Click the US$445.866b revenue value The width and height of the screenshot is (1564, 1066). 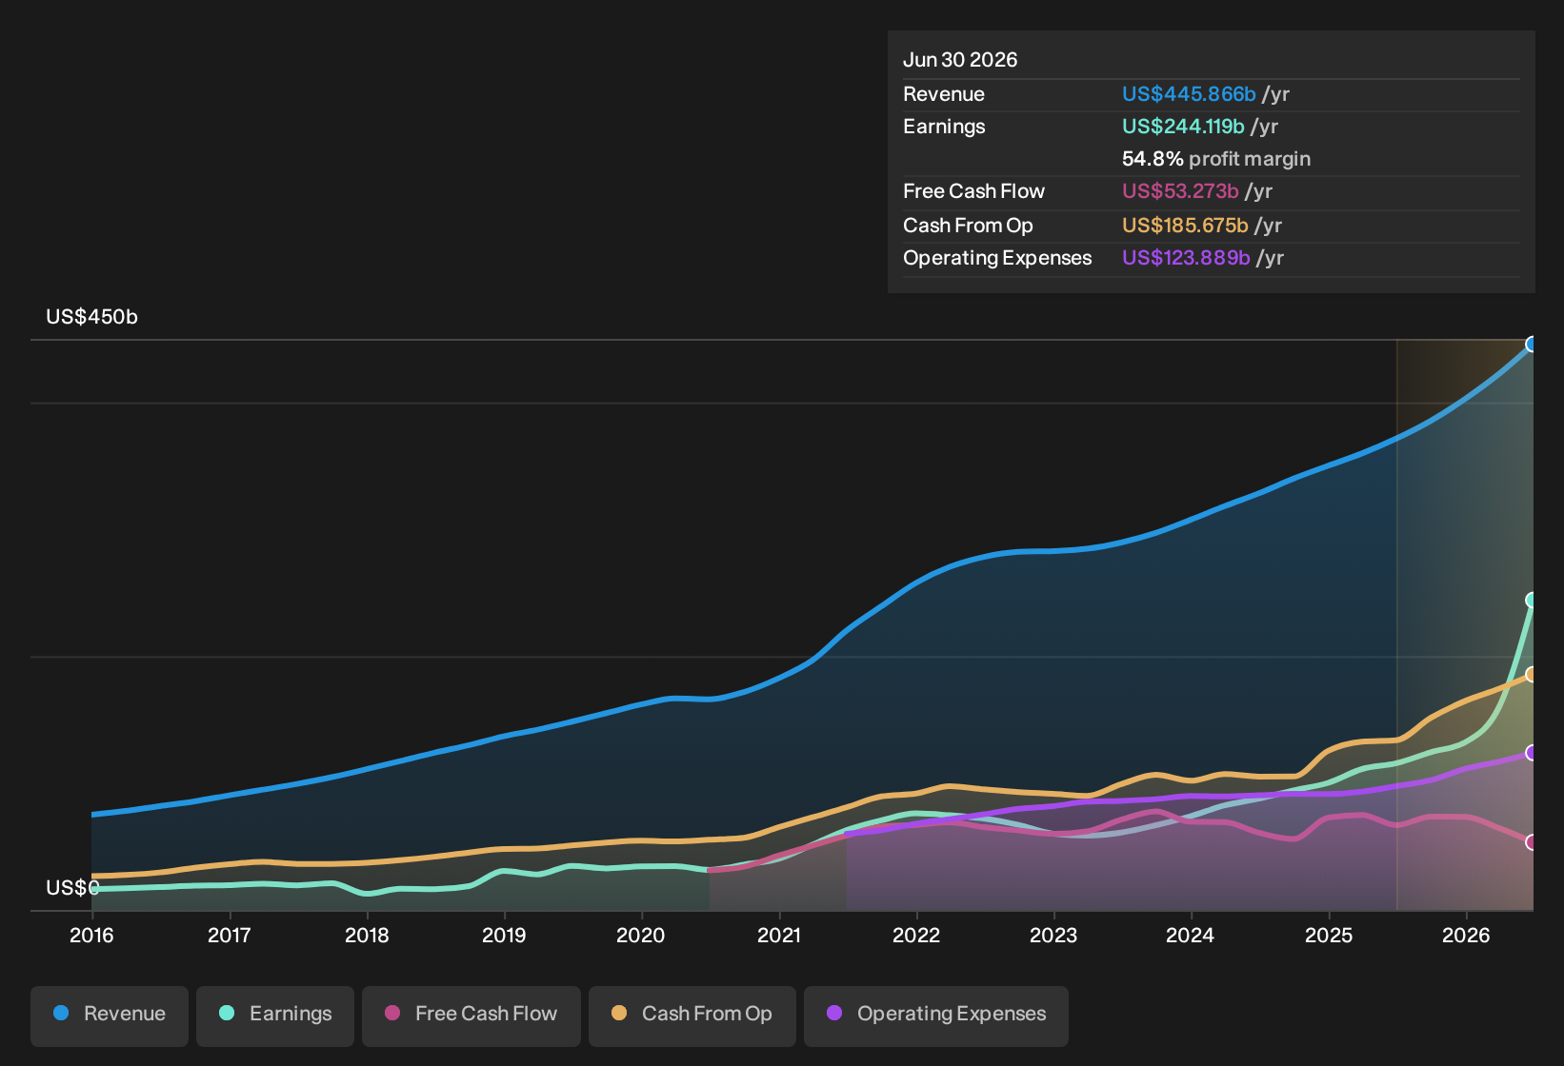click(x=1189, y=94)
